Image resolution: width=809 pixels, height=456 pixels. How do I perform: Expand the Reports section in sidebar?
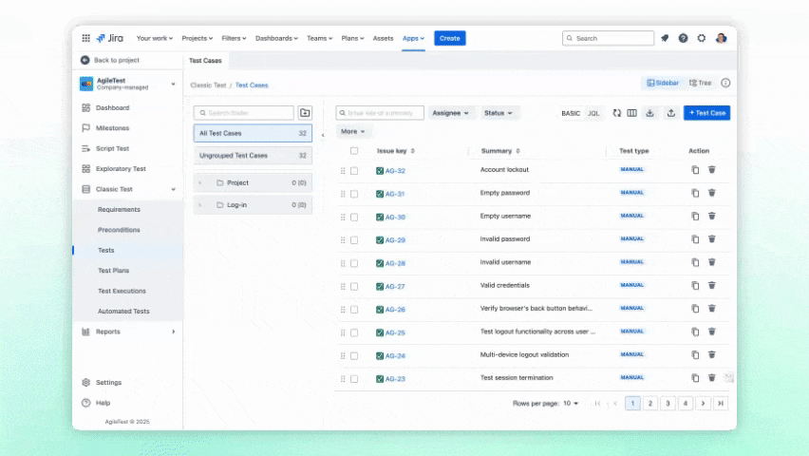coord(173,332)
